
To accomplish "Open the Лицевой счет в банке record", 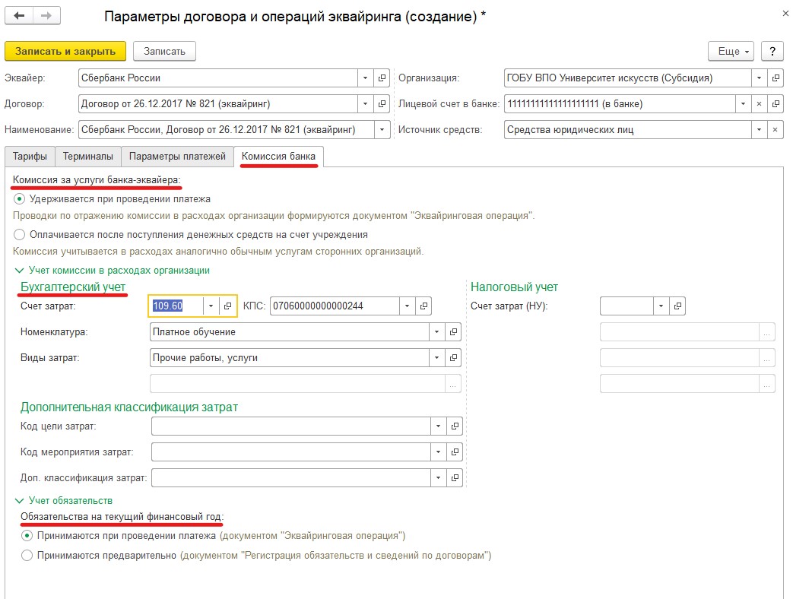I will pos(776,103).
